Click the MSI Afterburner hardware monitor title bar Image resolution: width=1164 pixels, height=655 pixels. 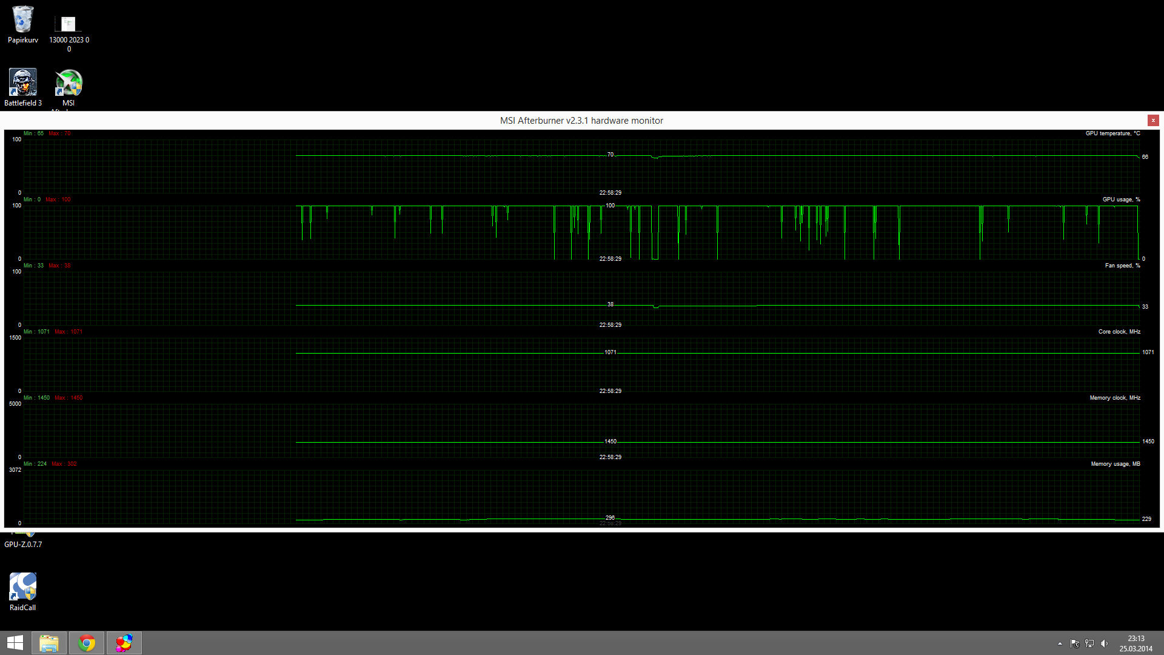click(x=581, y=121)
